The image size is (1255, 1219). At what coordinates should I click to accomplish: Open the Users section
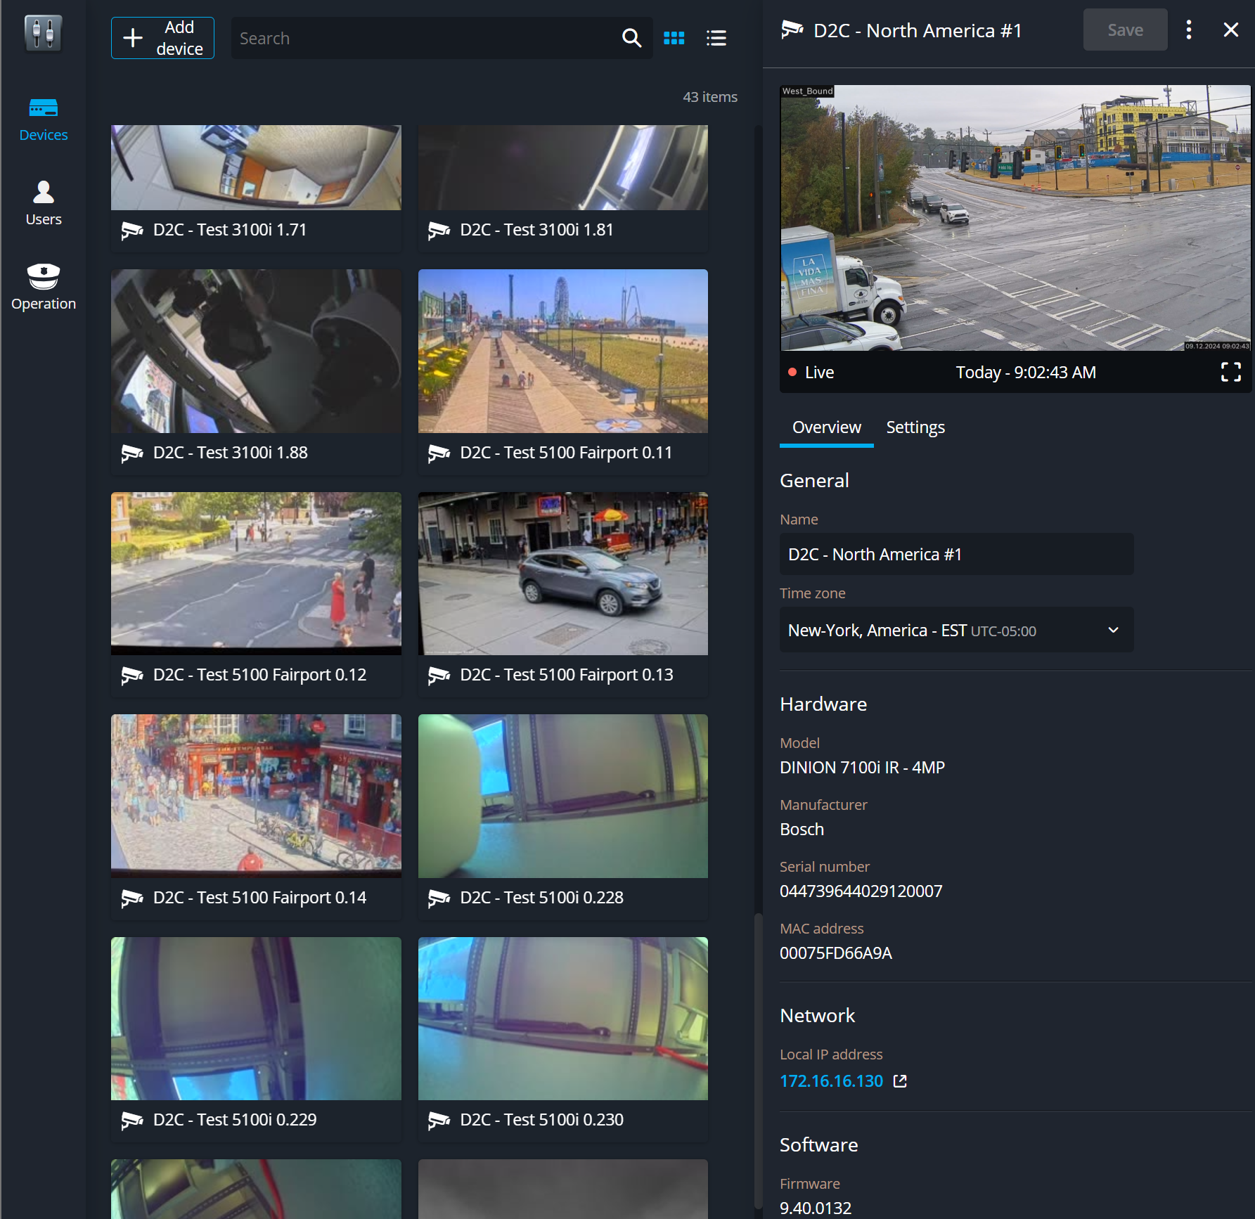pyautogui.click(x=44, y=204)
